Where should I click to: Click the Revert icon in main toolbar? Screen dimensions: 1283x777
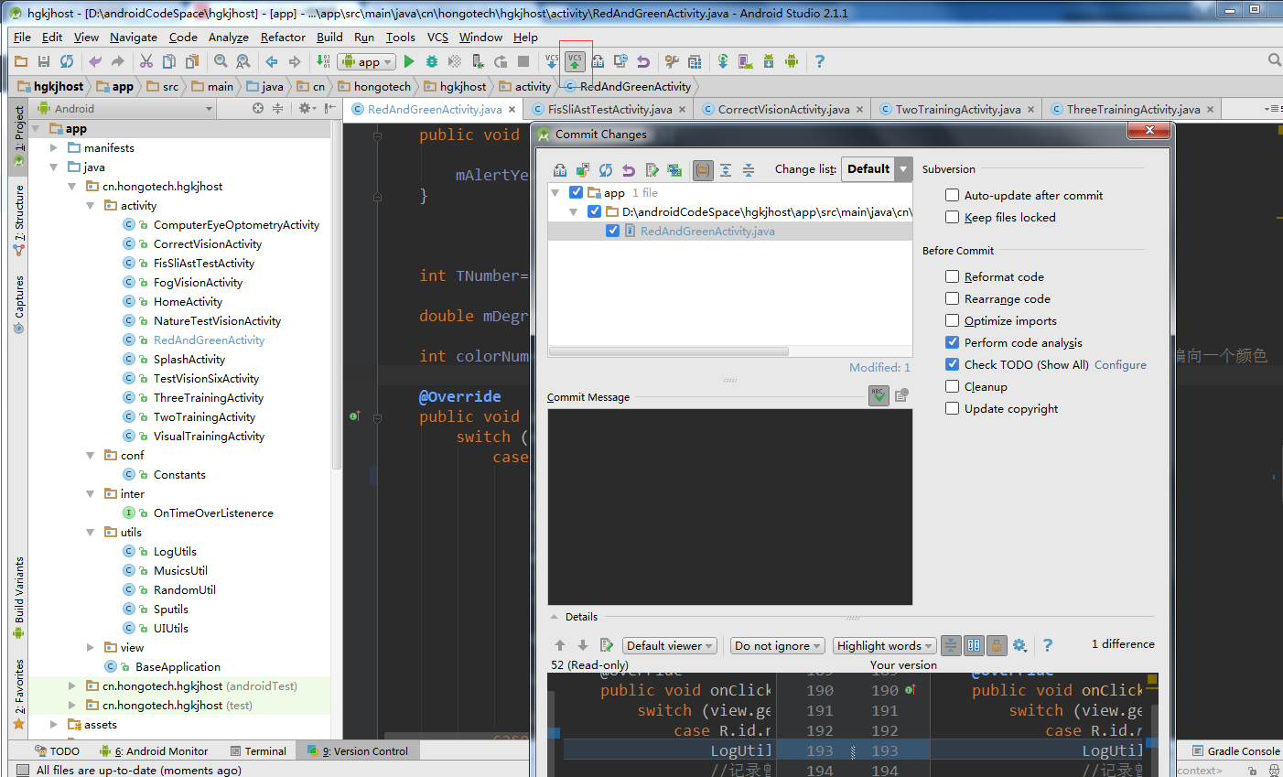(x=643, y=61)
